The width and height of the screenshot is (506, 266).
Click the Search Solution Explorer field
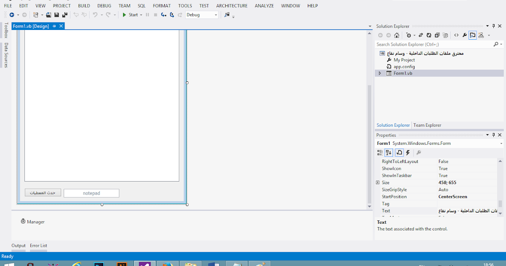[430, 44]
